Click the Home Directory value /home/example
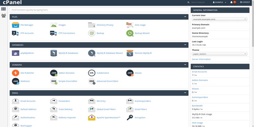This screenshot has height=127, width=254. tap(200, 37)
